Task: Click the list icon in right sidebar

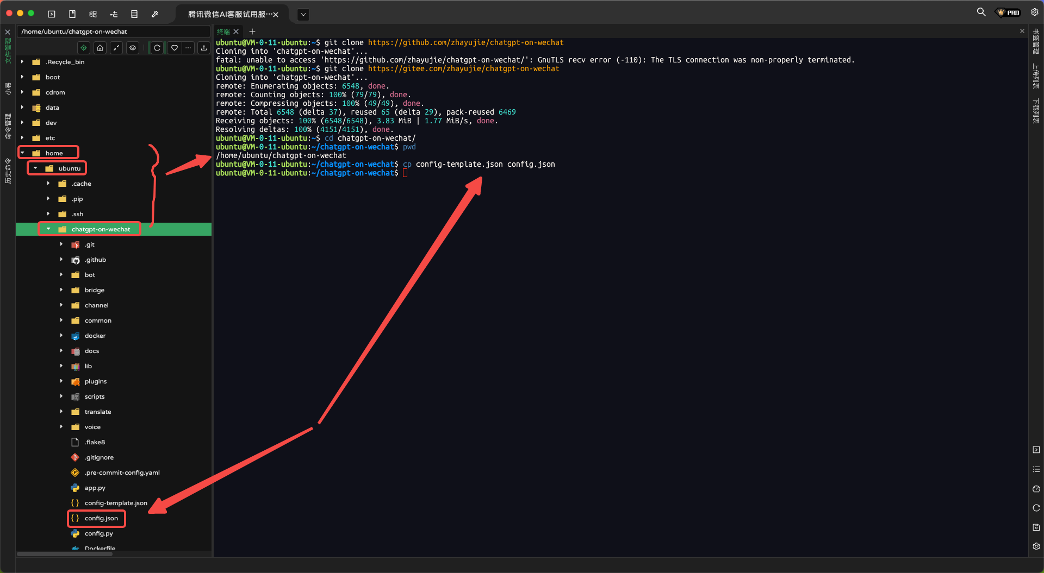Action: coord(1036,469)
